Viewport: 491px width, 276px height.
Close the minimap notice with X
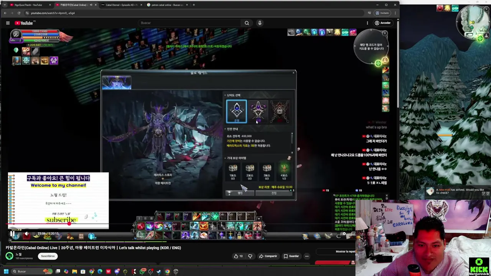click(x=385, y=34)
